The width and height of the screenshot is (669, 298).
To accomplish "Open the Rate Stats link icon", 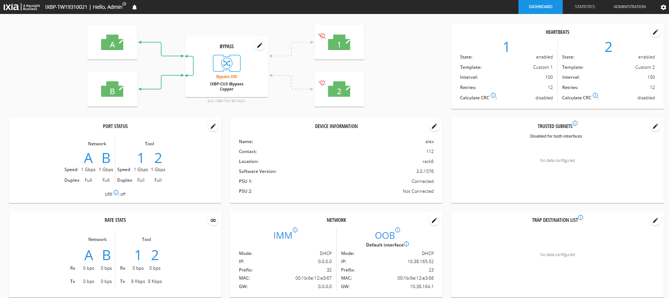I will [x=213, y=220].
